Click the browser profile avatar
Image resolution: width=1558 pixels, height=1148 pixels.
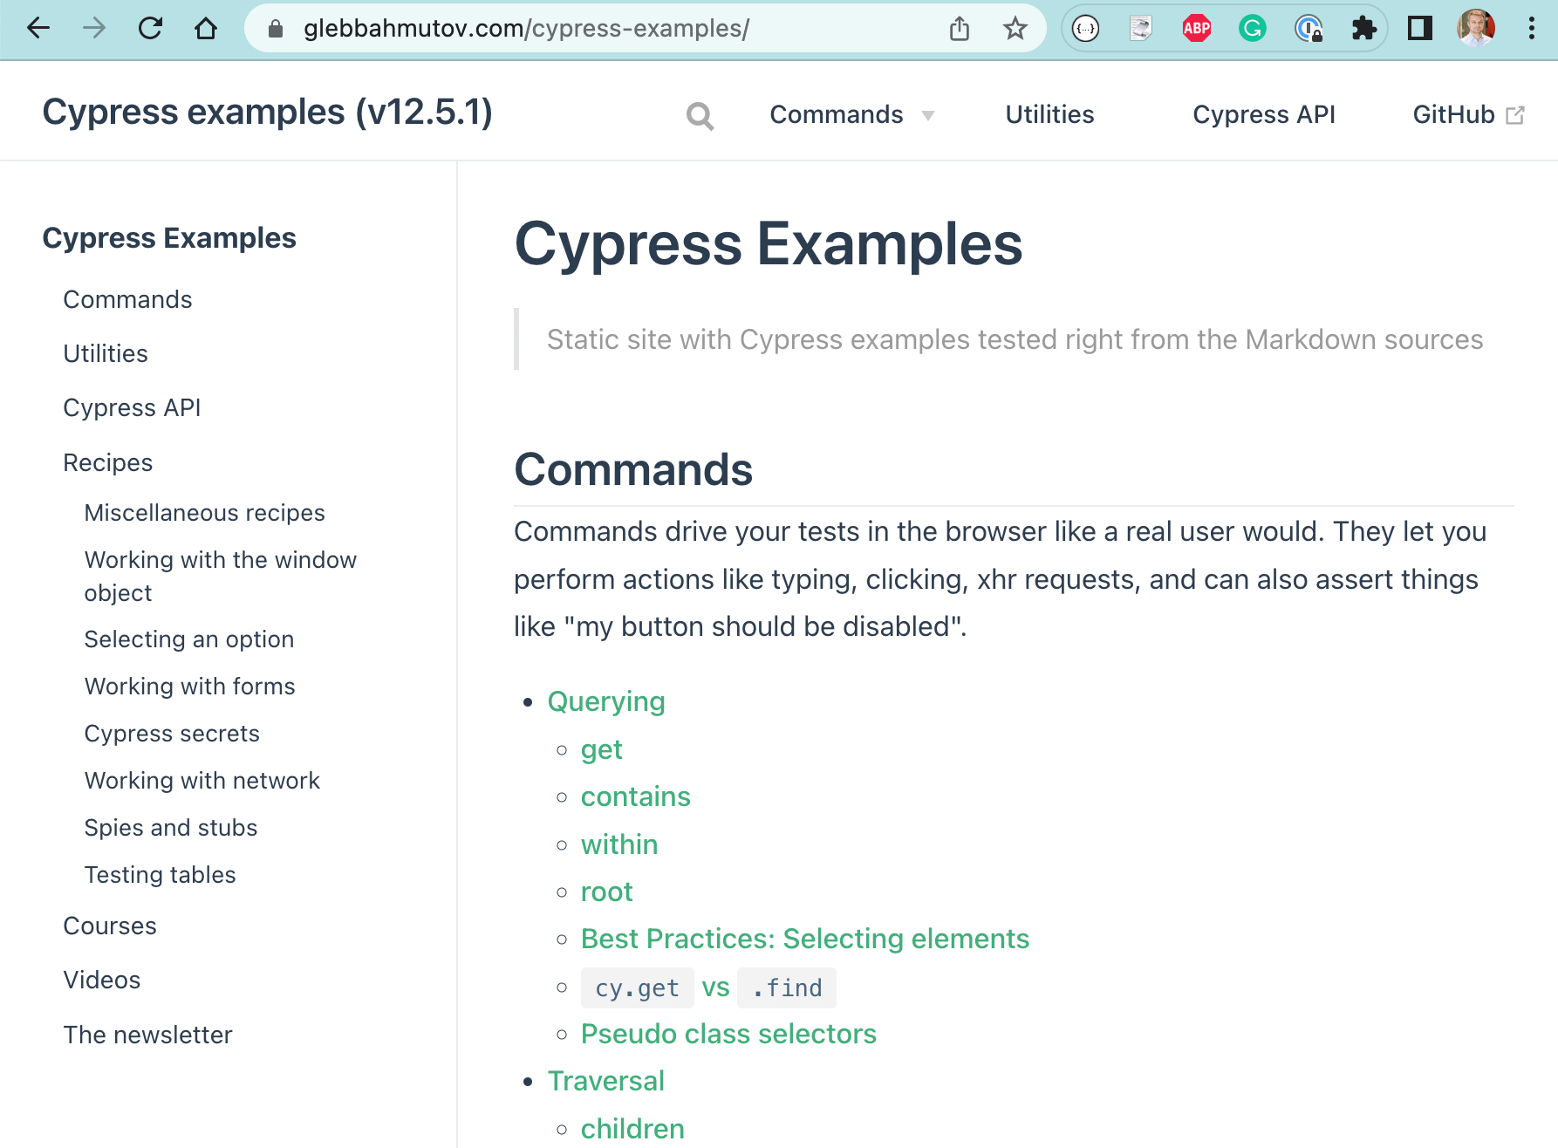point(1474,28)
